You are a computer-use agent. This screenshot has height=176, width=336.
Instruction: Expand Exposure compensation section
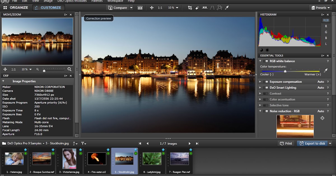pos(260,82)
